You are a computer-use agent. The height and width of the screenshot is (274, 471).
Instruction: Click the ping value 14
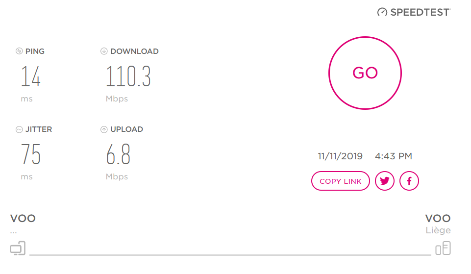(x=31, y=76)
